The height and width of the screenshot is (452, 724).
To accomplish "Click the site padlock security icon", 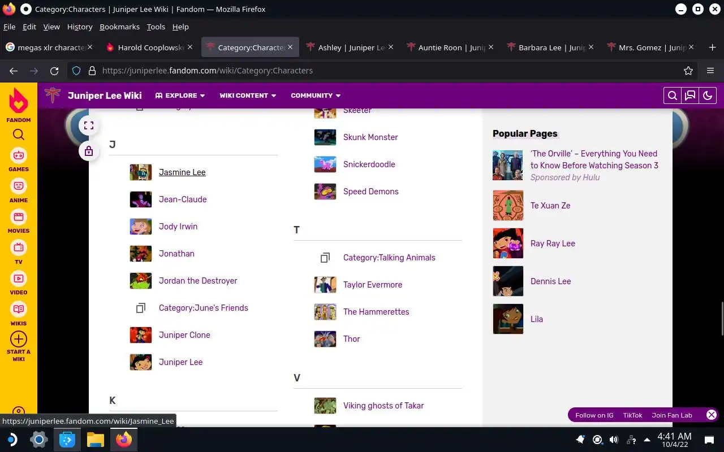I will click(92, 71).
